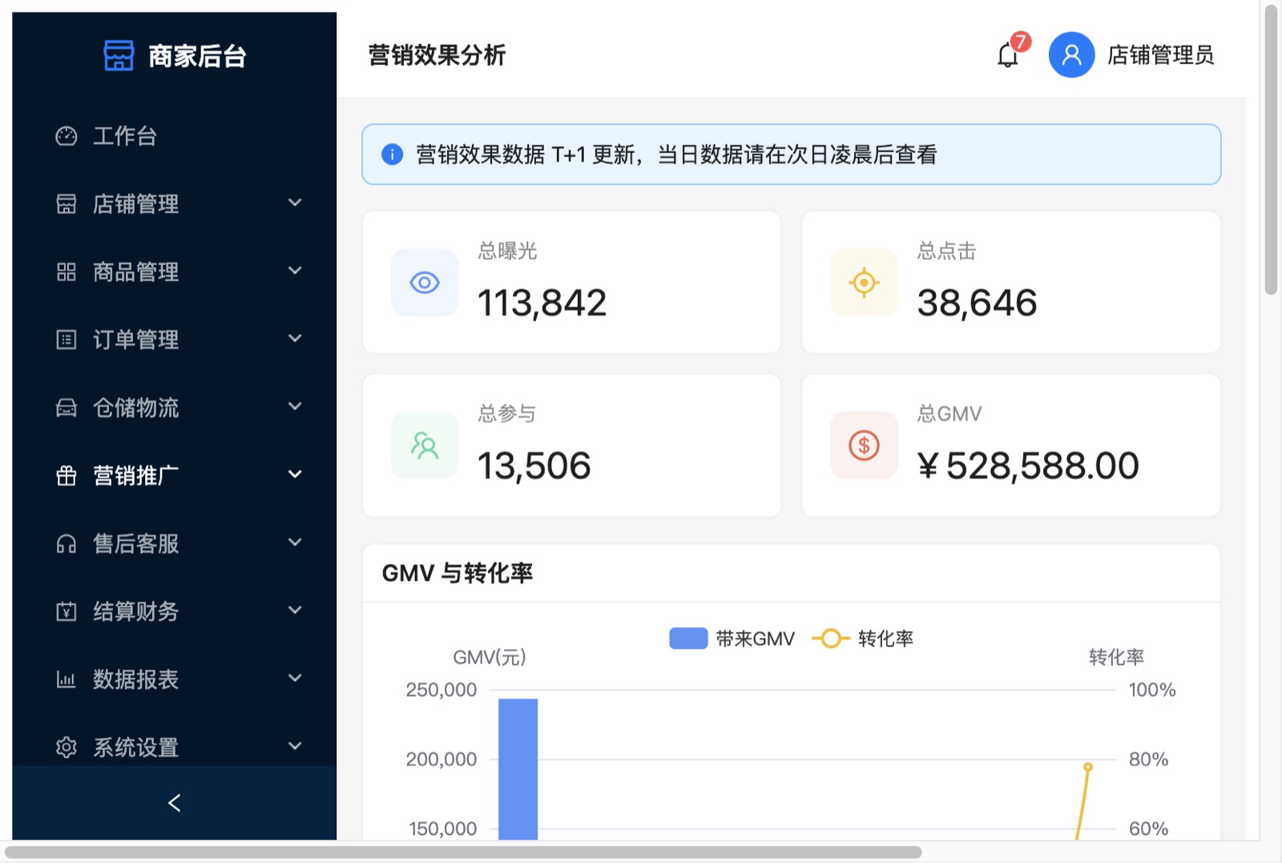
Task: Click the 营销效果数据 T+1 notice text
Action: point(676,154)
